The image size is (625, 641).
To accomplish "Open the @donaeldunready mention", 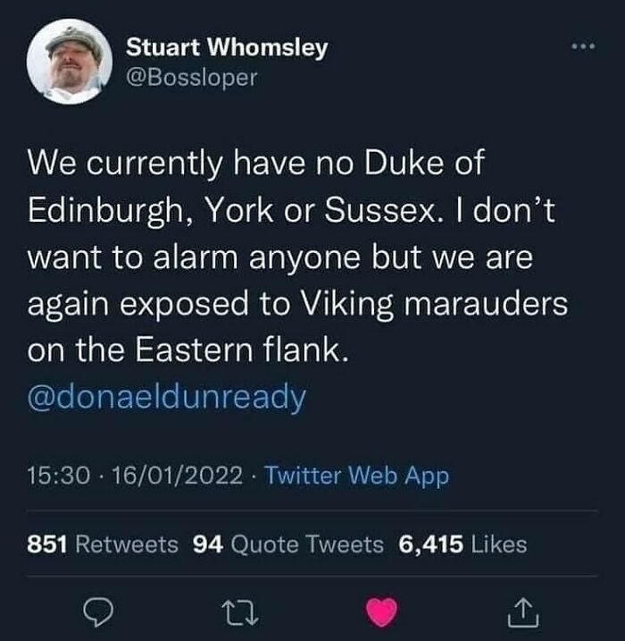I will [167, 397].
